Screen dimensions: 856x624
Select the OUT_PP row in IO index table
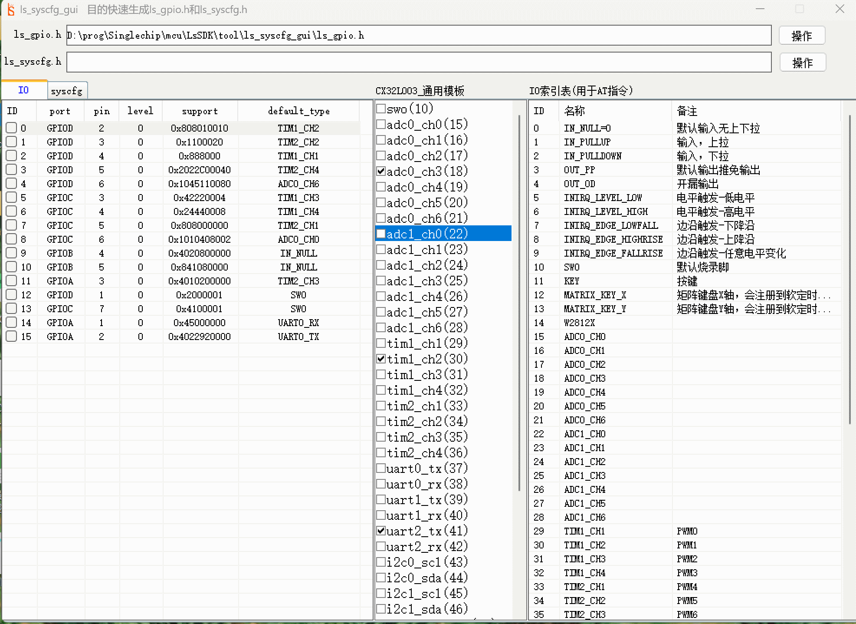(x=685, y=170)
